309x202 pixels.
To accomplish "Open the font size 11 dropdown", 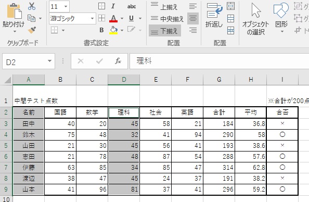I will point(66,6).
